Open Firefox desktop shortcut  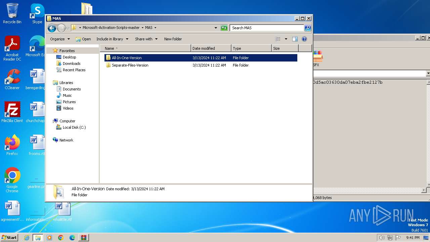pyautogui.click(x=12, y=145)
